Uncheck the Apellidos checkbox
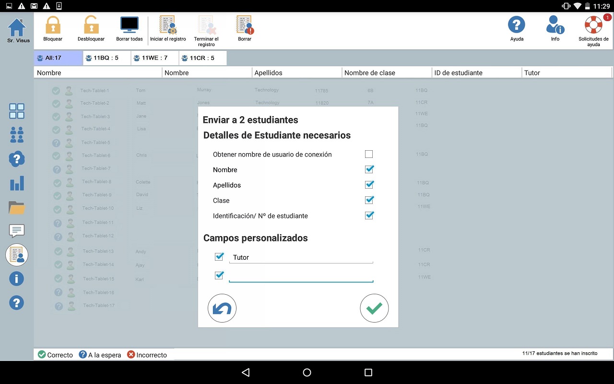 coord(369,184)
